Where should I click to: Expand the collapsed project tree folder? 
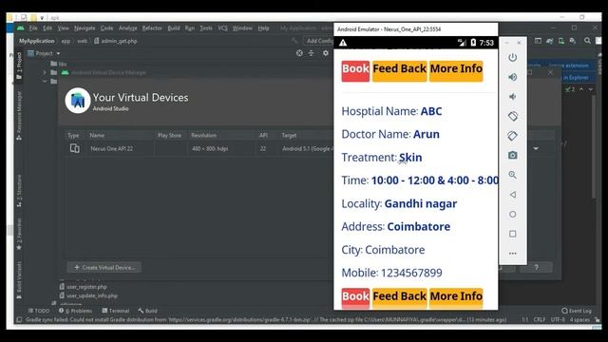[45, 72]
